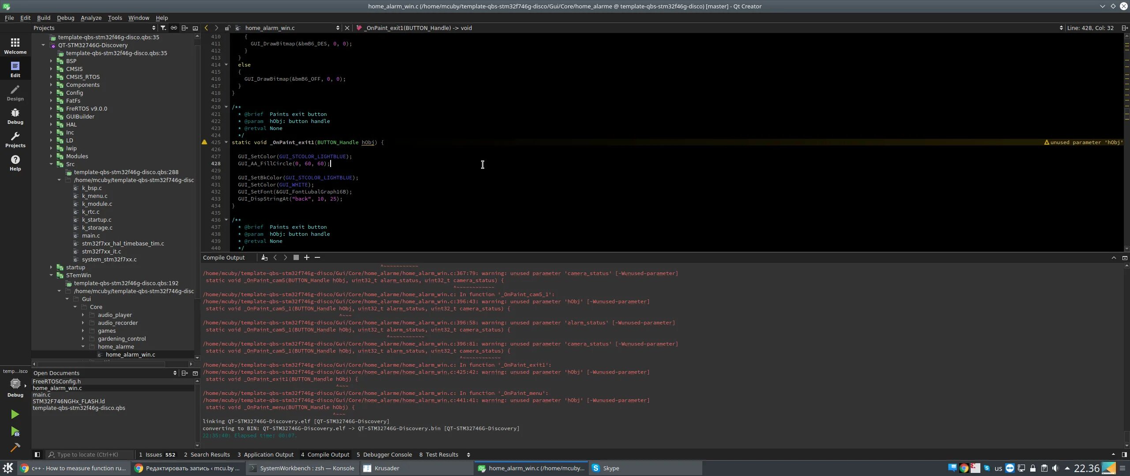Click the green Run button
This screenshot has width=1130, height=476.
pyautogui.click(x=15, y=414)
